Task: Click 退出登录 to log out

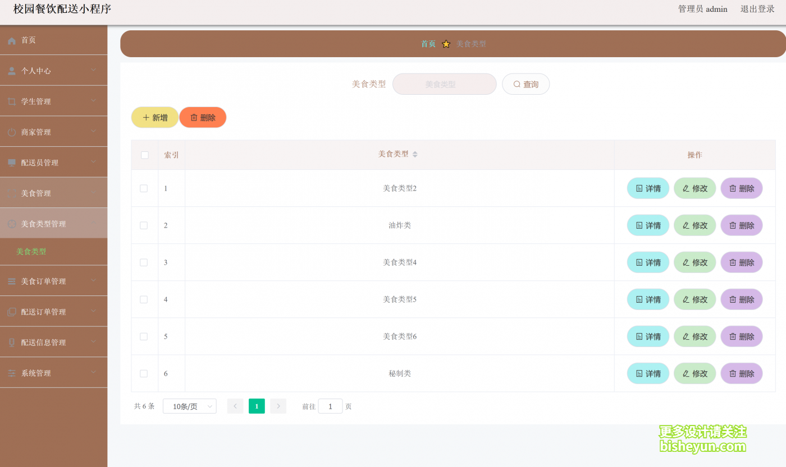Action: (x=757, y=9)
